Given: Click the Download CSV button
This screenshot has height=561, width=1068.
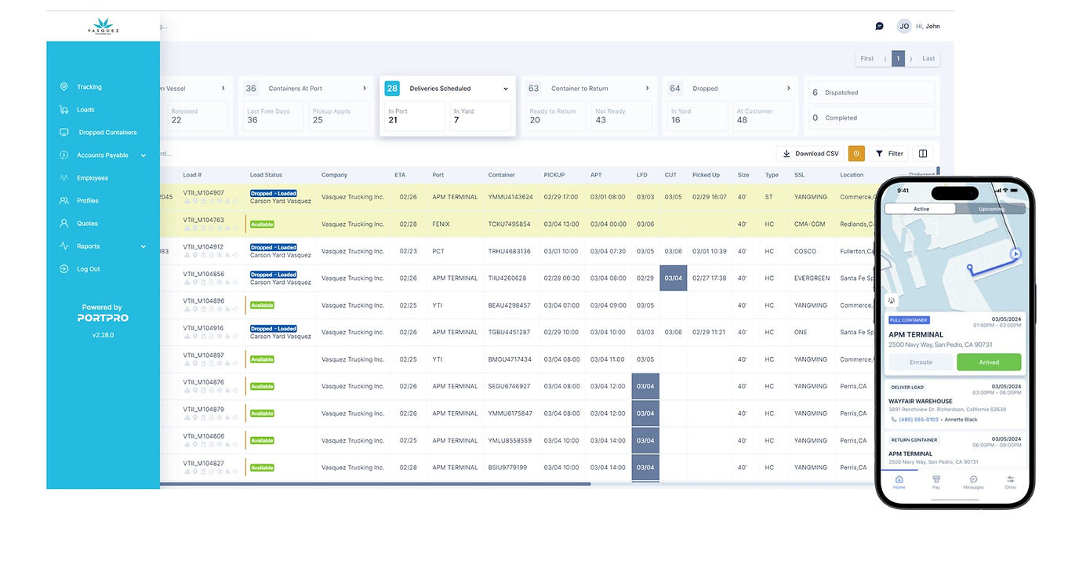Looking at the screenshot, I should (810, 154).
